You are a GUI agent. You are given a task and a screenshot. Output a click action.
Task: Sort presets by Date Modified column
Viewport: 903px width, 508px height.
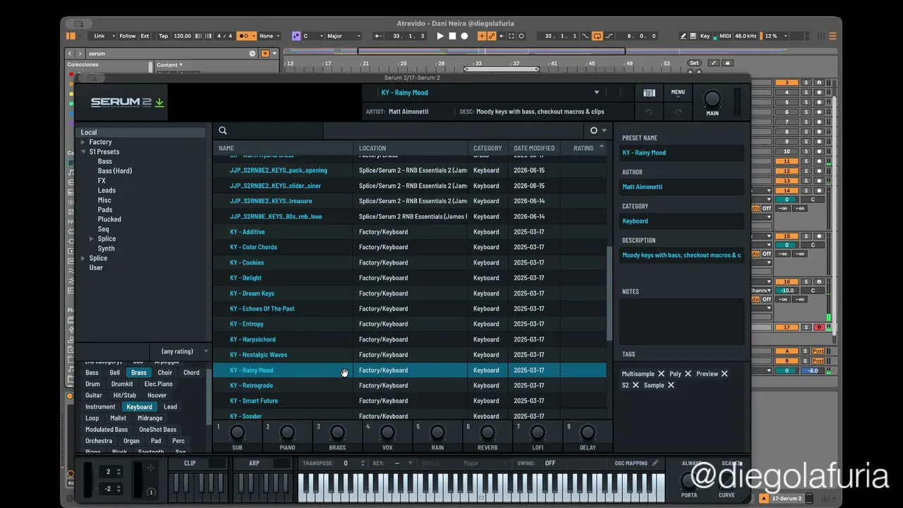[x=534, y=148]
